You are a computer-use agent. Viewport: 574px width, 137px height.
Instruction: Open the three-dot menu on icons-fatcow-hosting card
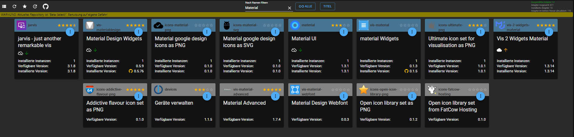480,96
